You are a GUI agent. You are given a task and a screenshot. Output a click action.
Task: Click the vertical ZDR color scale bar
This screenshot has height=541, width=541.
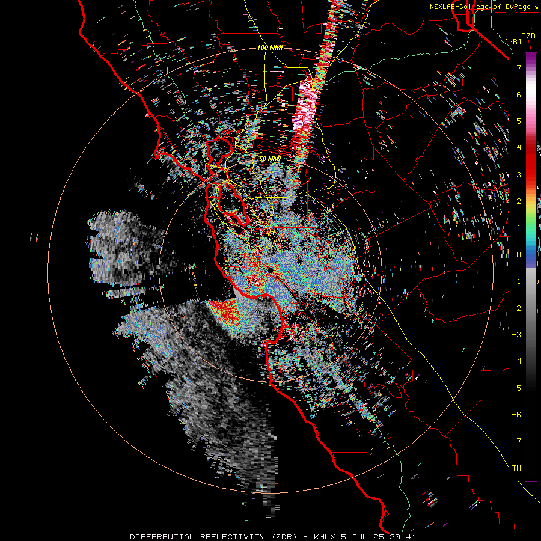coord(531,267)
